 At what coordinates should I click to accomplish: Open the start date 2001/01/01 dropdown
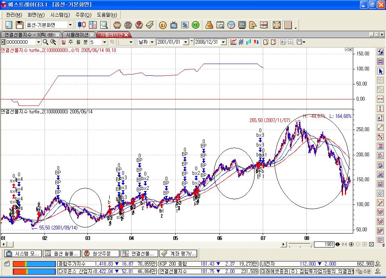(186, 42)
